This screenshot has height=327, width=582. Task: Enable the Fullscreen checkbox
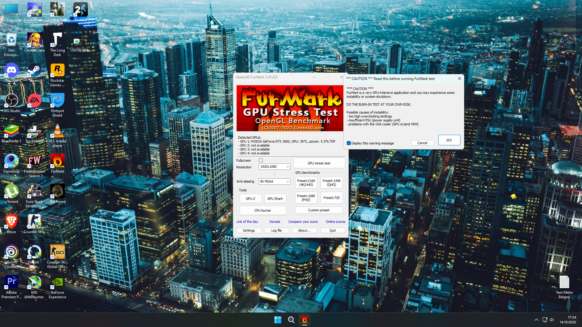261,160
